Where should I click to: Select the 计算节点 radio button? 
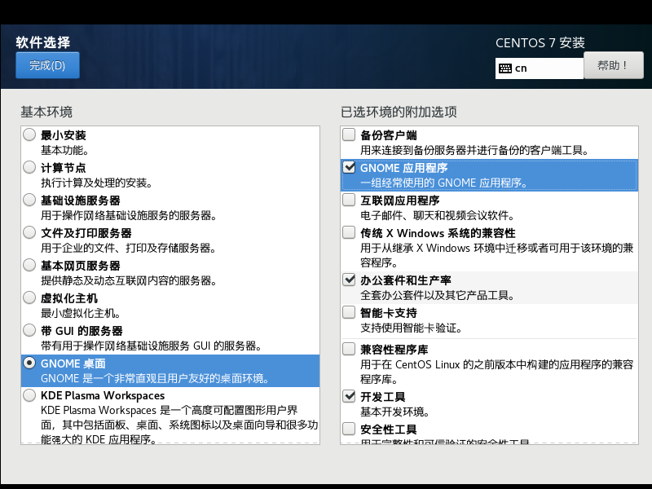[29, 167]
